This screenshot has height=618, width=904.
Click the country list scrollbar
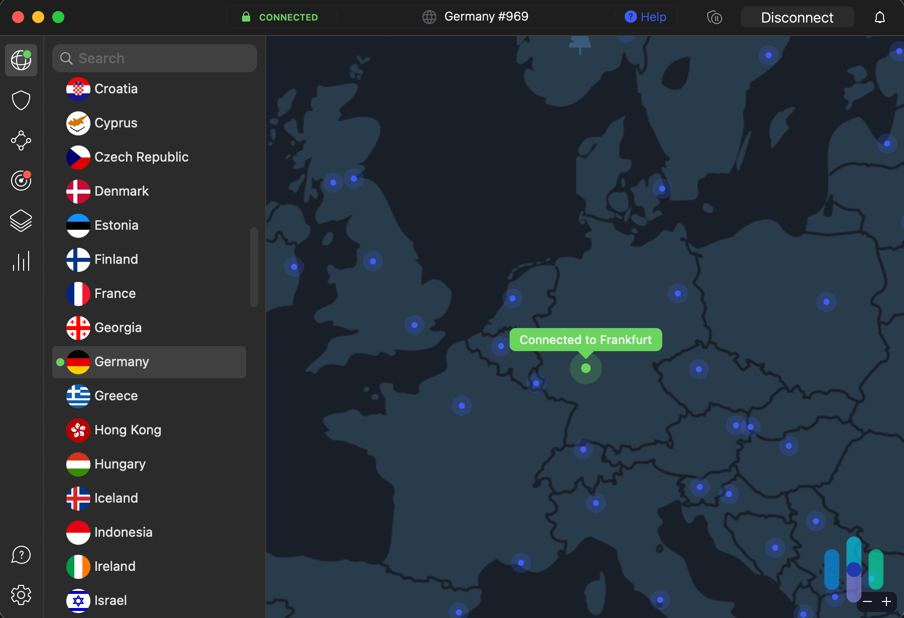(254, 266)
